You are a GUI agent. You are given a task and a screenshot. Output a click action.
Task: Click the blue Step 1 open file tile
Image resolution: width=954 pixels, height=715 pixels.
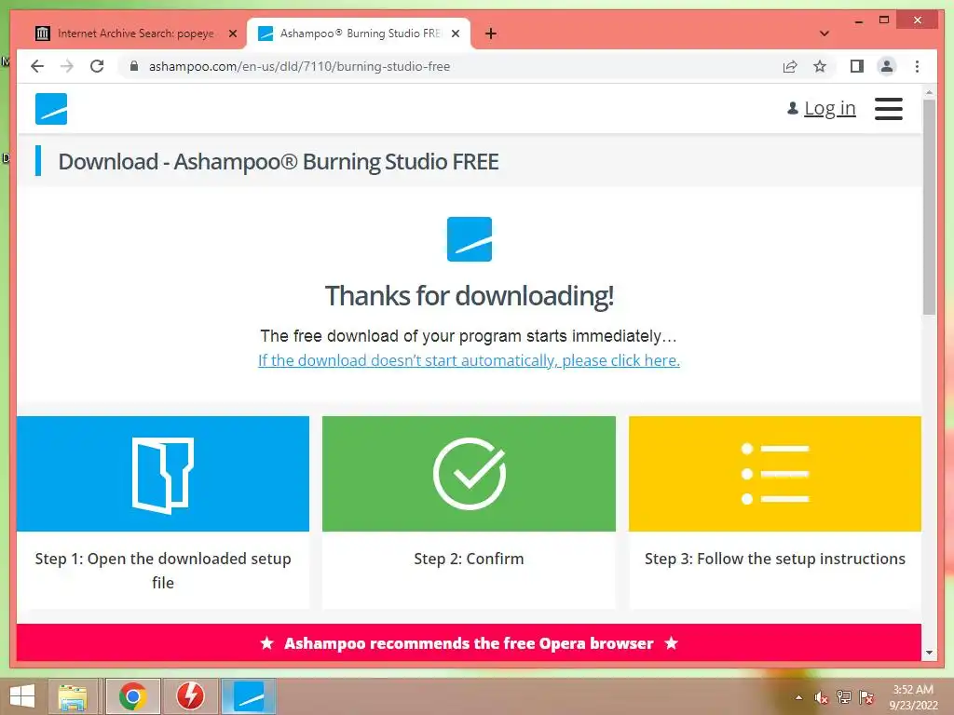[x=163, y=474]
